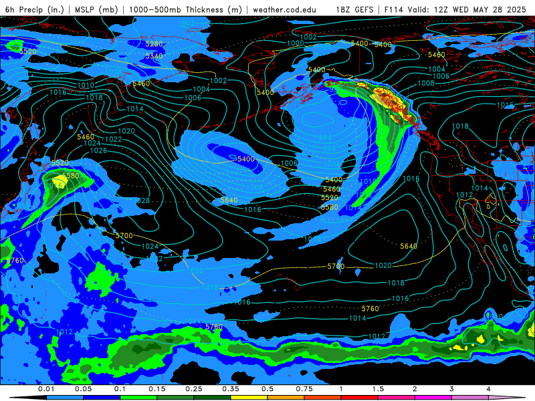
Task: Click the 0.05 legend value
Action: [x=83, y=389]
